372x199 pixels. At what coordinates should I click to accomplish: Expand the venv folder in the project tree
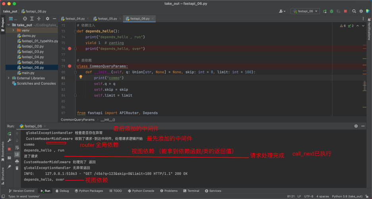coord(13,30)
